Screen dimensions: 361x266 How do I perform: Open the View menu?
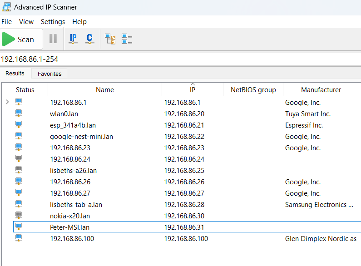pyautogui.click(x=26, y=22)
